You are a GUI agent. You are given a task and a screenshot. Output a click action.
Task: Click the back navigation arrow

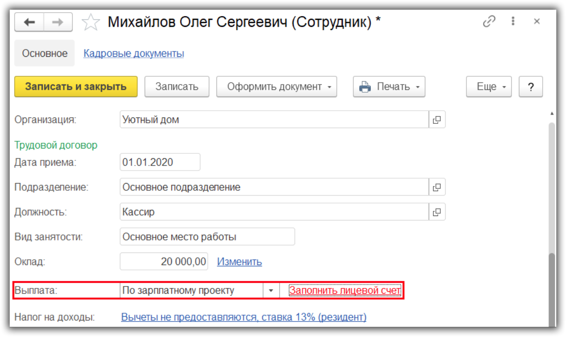pyautogui.click(x=29, y=22)
